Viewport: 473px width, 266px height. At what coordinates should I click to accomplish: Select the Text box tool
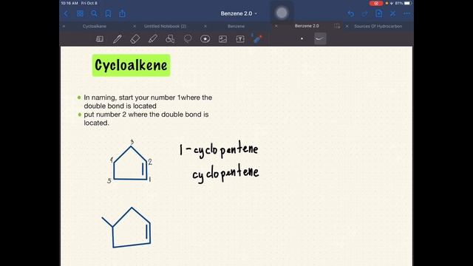pyautogui.click(x=240, y=39)
